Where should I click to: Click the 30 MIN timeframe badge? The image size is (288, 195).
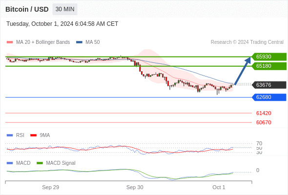[65, 9]
